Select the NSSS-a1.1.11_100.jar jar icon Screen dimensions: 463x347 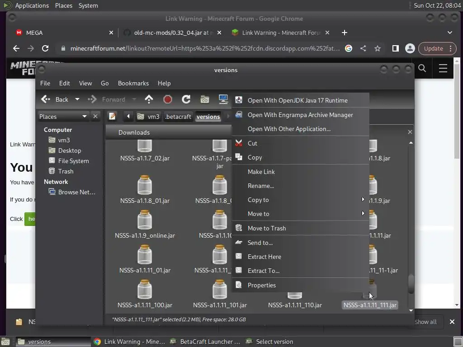tap(145, 289)
